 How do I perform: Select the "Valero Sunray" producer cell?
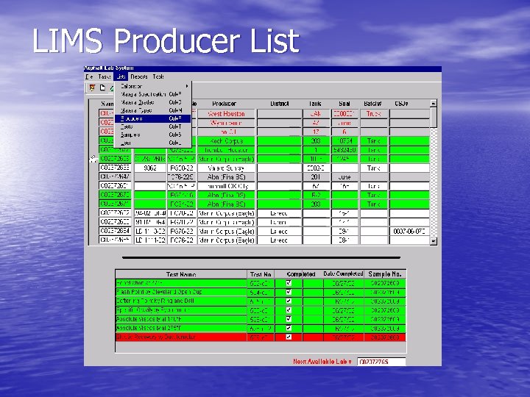pos(226,168)
